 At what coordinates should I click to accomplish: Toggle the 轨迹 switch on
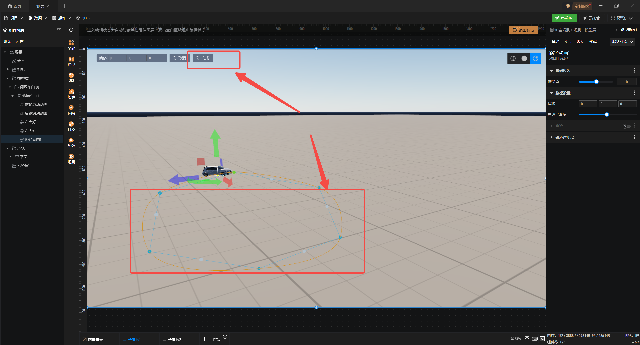(626, 126)
